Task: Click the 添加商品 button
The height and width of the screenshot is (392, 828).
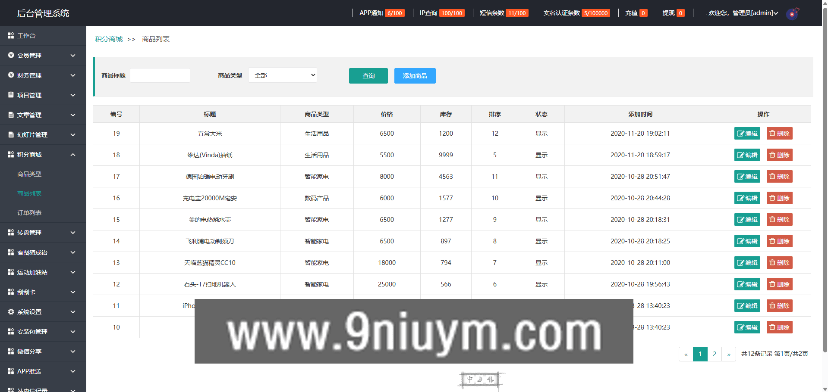Action: tap(415, 76)
